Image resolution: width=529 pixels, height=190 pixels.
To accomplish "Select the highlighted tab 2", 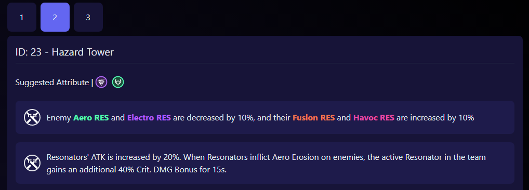I will coord(55,17).
